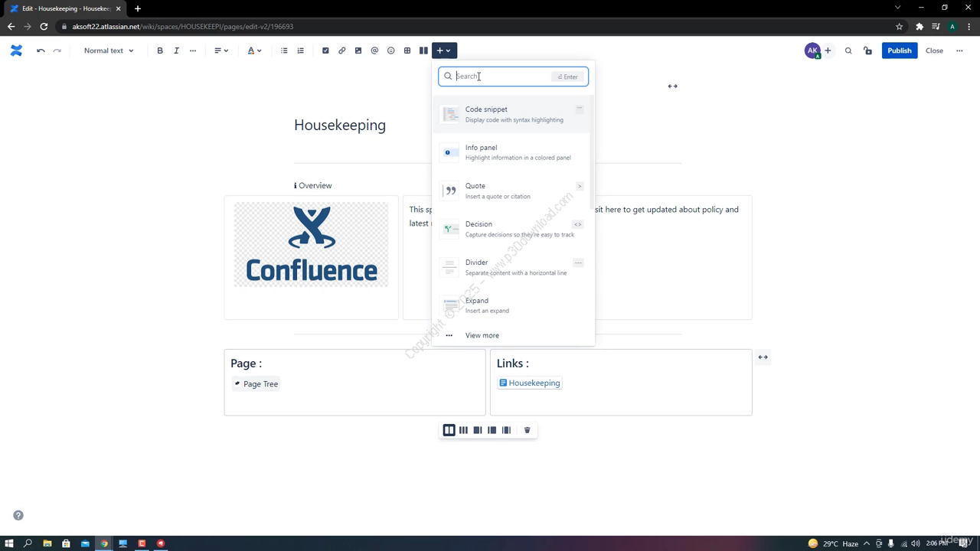The height and width of the screenshot is (551, 980).
Task: Insert a link from toolbar
Action: [341, 51]
